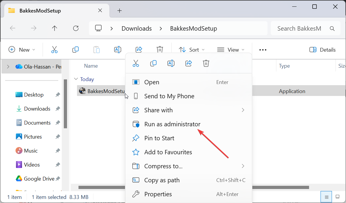
Task: Click the Name column header
Action: point(91,66)
